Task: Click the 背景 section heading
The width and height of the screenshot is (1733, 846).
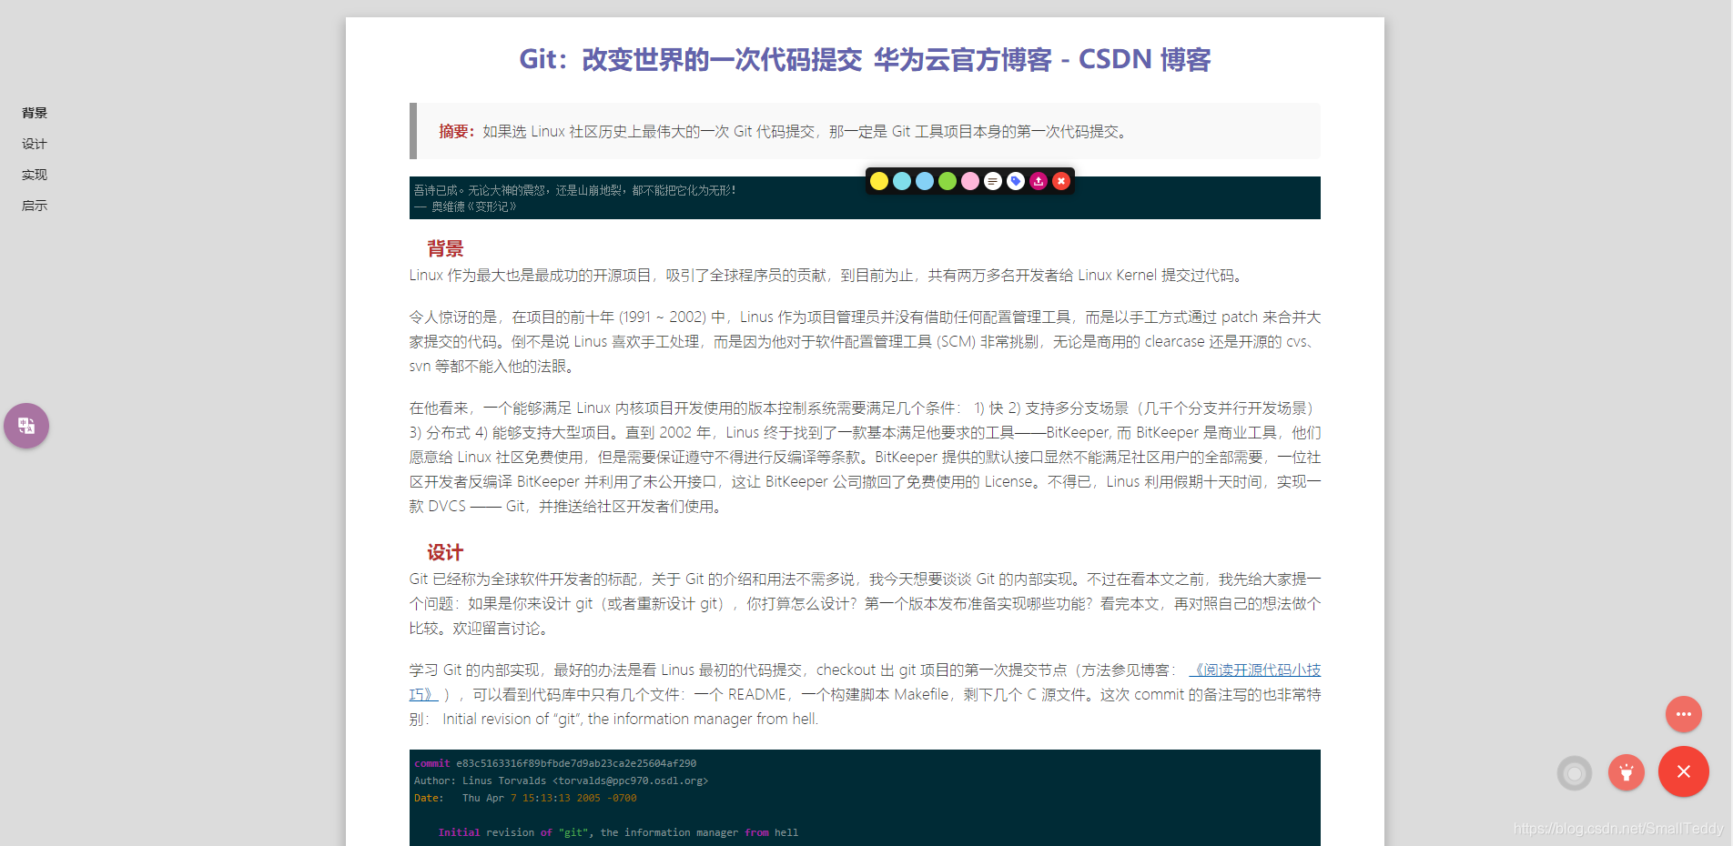Action: click(x=445, y=248)
